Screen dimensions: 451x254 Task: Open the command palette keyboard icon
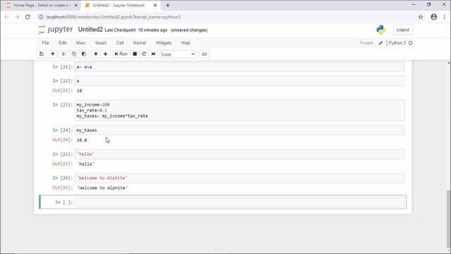click(204, 54)
